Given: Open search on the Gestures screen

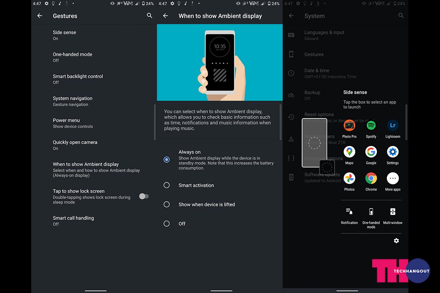Looking at the screenshot, I should [149, 15].
